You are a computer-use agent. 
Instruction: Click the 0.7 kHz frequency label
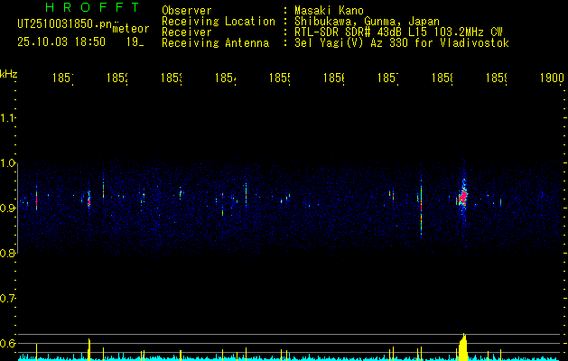point(7,299)
